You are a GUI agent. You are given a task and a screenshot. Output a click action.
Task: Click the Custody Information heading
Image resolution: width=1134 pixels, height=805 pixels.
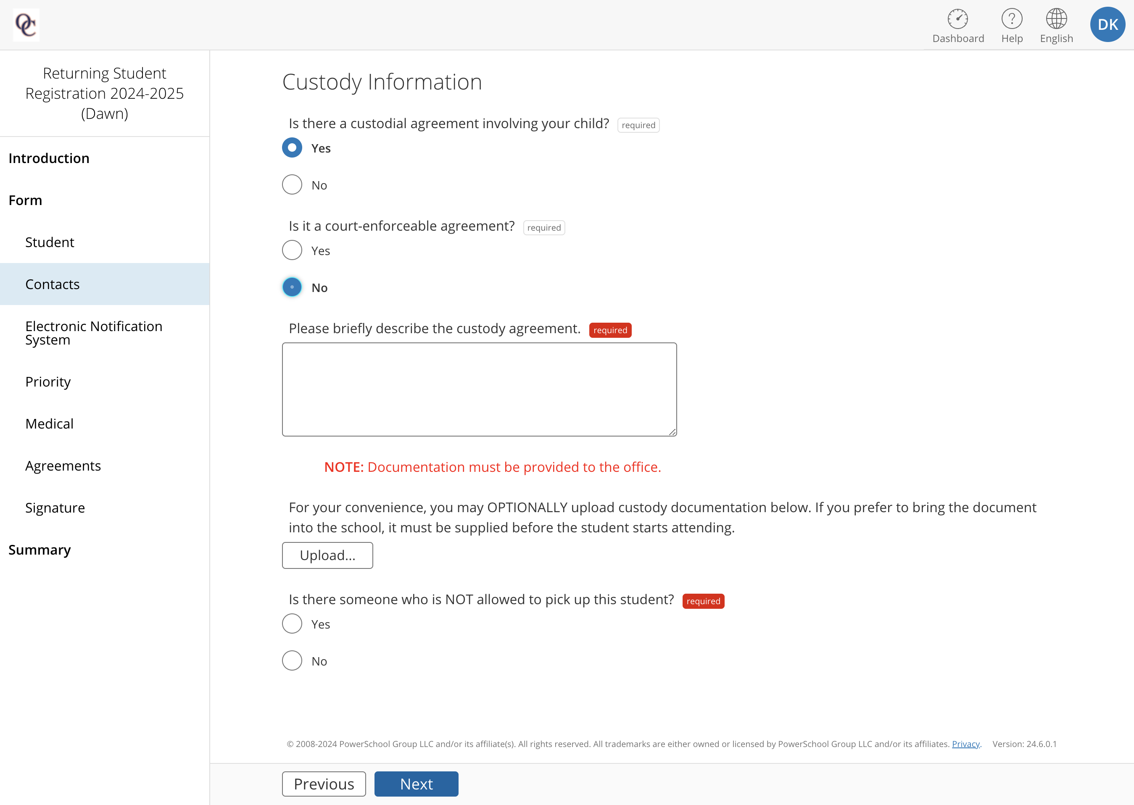point(382,82)
